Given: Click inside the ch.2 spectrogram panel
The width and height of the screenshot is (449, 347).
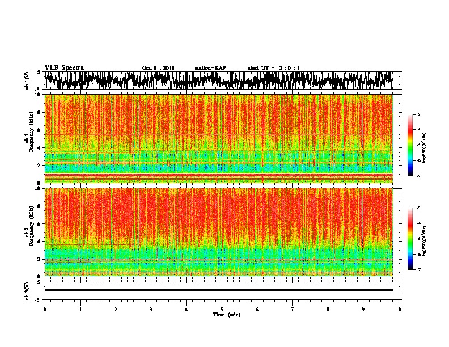Looking at the screenshot, I should (x=218, y=232).
